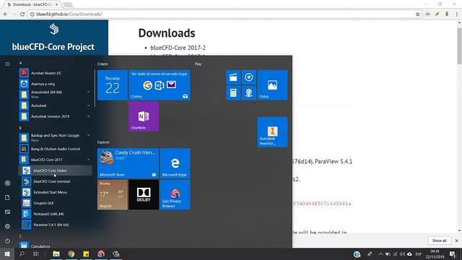Open Documents icon in Start sidebar
The width and height of the screenshot is (462, 260).
coord(7,197)
